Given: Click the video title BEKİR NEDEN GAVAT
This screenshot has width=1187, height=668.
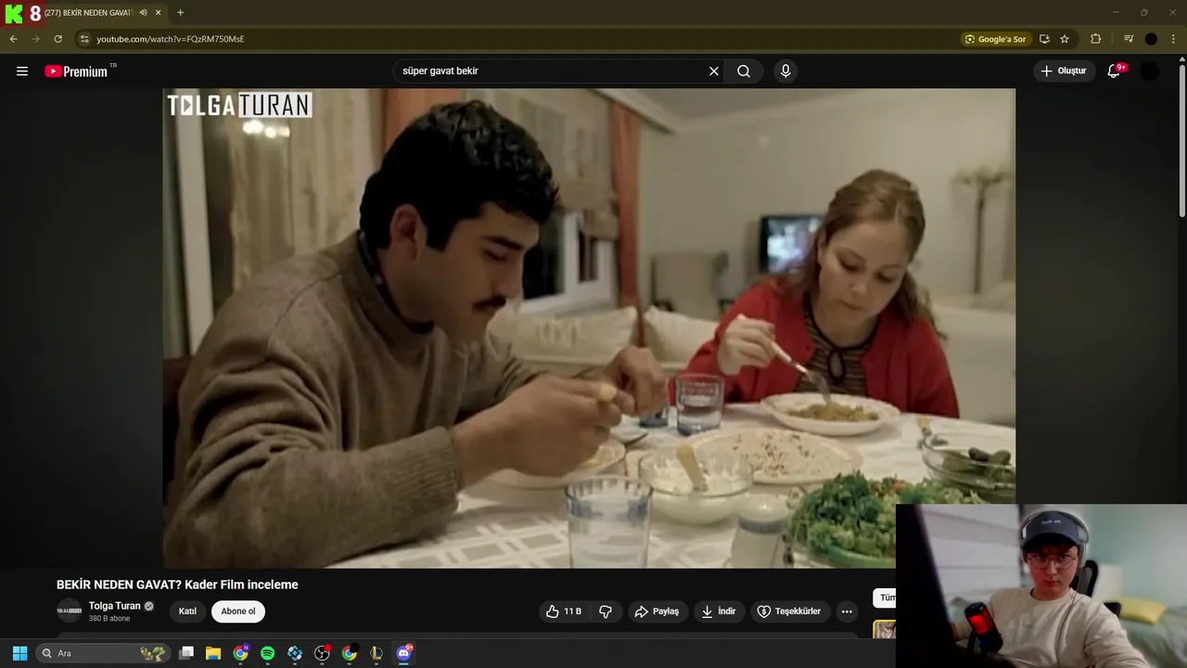Looking at the screenshot, I should coord(177,584).
